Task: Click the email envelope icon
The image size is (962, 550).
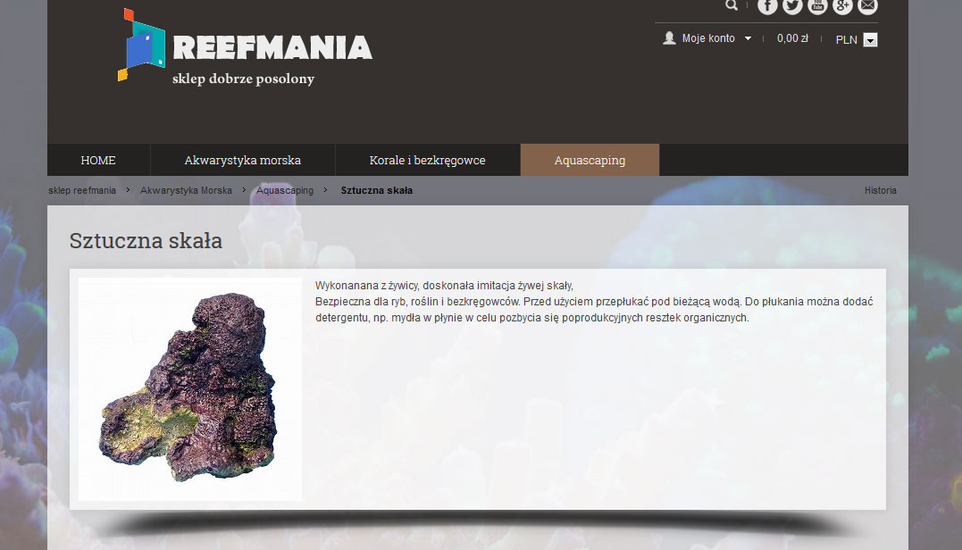Action: tap(867, 5)
